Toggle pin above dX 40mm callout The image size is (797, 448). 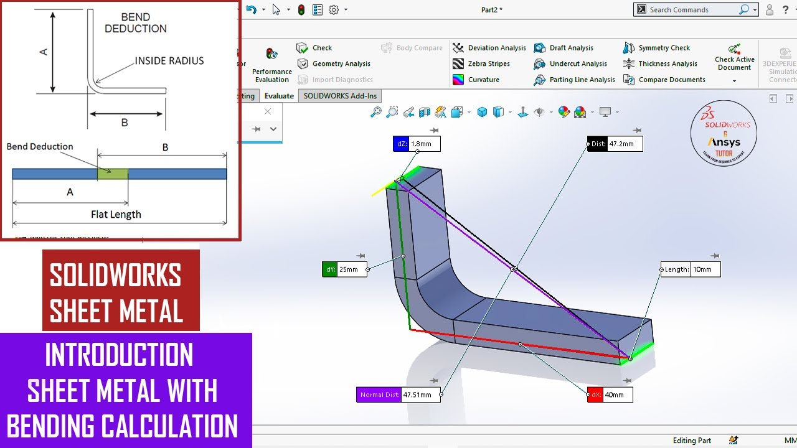627,381
